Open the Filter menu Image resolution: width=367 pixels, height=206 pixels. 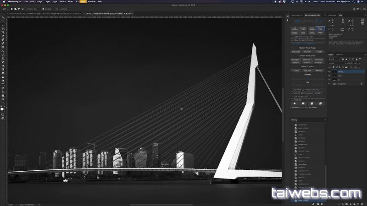tap(70, 1)
